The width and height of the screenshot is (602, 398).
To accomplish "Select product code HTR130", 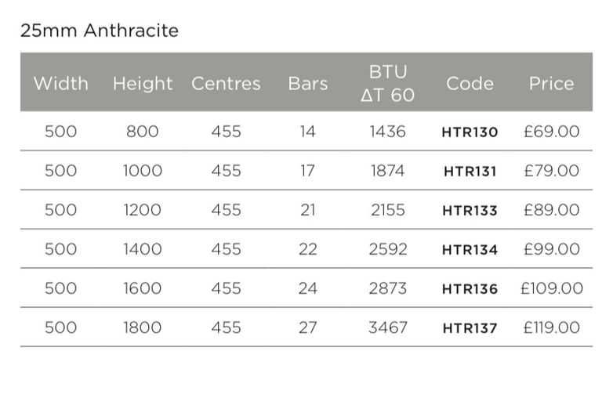I will (470, 132).
